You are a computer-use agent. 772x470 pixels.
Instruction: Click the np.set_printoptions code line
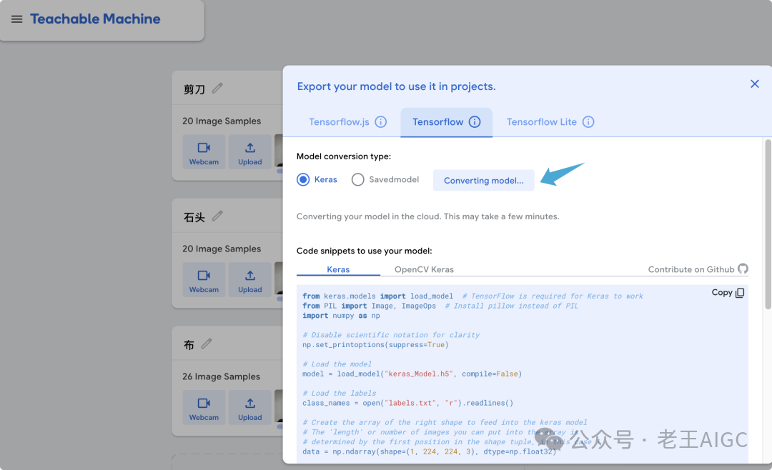(376, 345)
